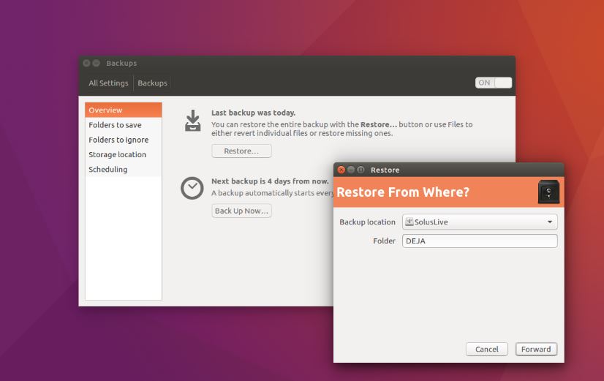The width and height of the screenshot is (604, 381).
Task: Click the Backups window title text
Action: click(x=121, y=63)
